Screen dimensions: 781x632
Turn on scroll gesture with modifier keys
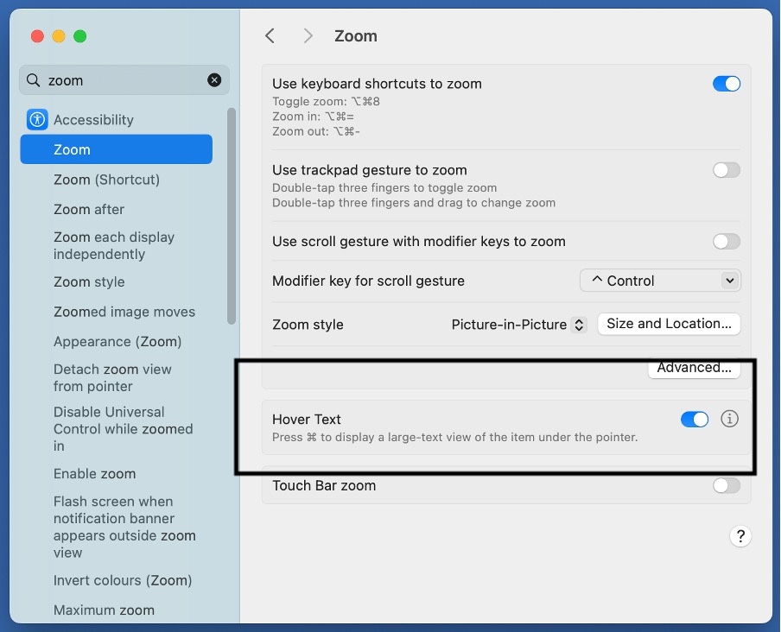pos(726,242)
